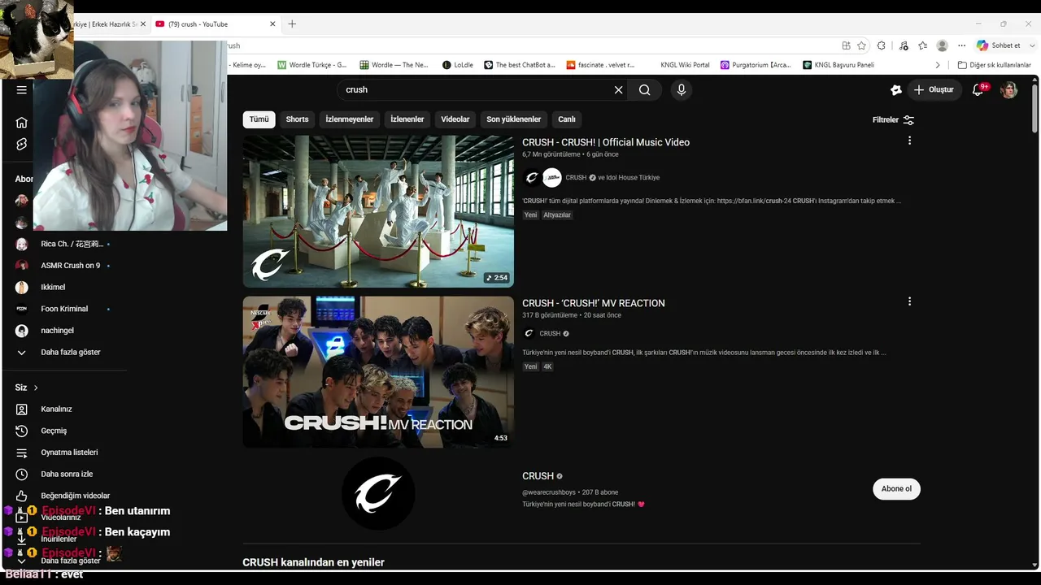Select the Shorts filter chip
The image size is (1041, 585).
[297, 119]
